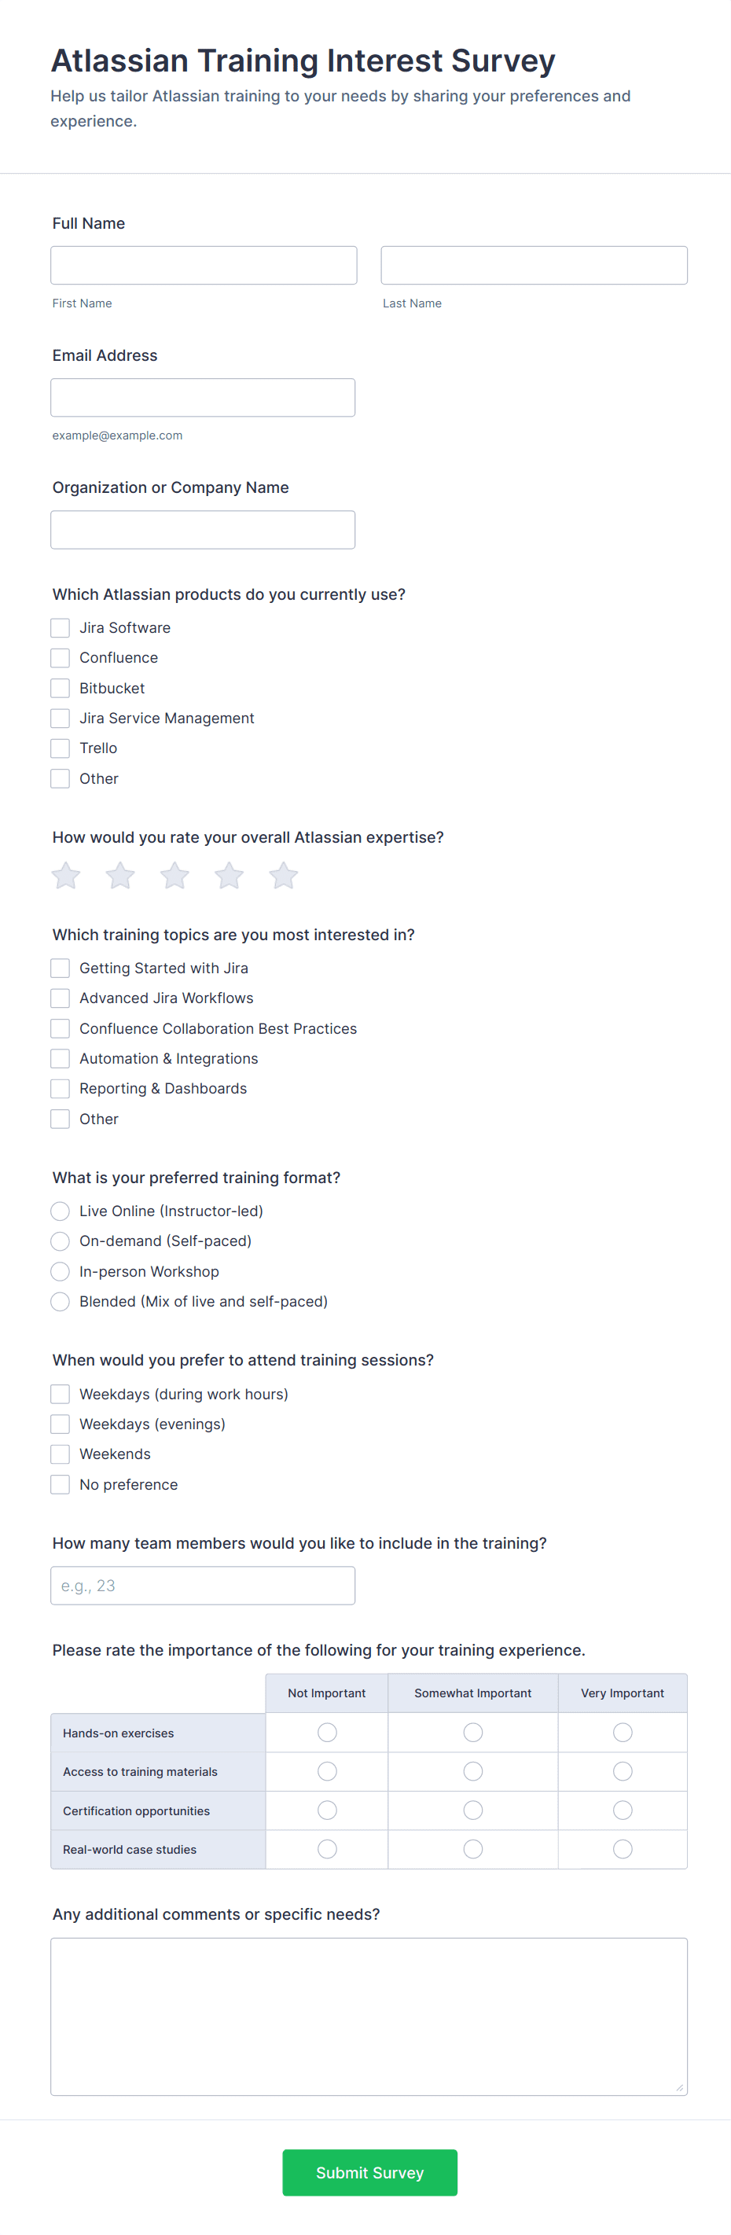Rate Atlassian expertise with the first star

[66, 876]
